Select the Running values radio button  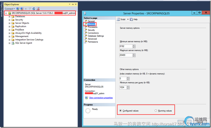[156, 111]
